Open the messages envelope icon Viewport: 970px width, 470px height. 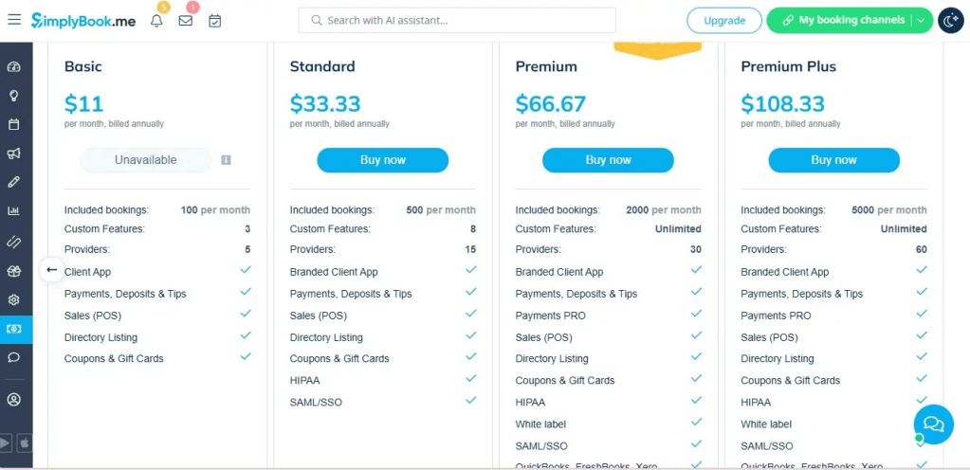click(186, 21)
